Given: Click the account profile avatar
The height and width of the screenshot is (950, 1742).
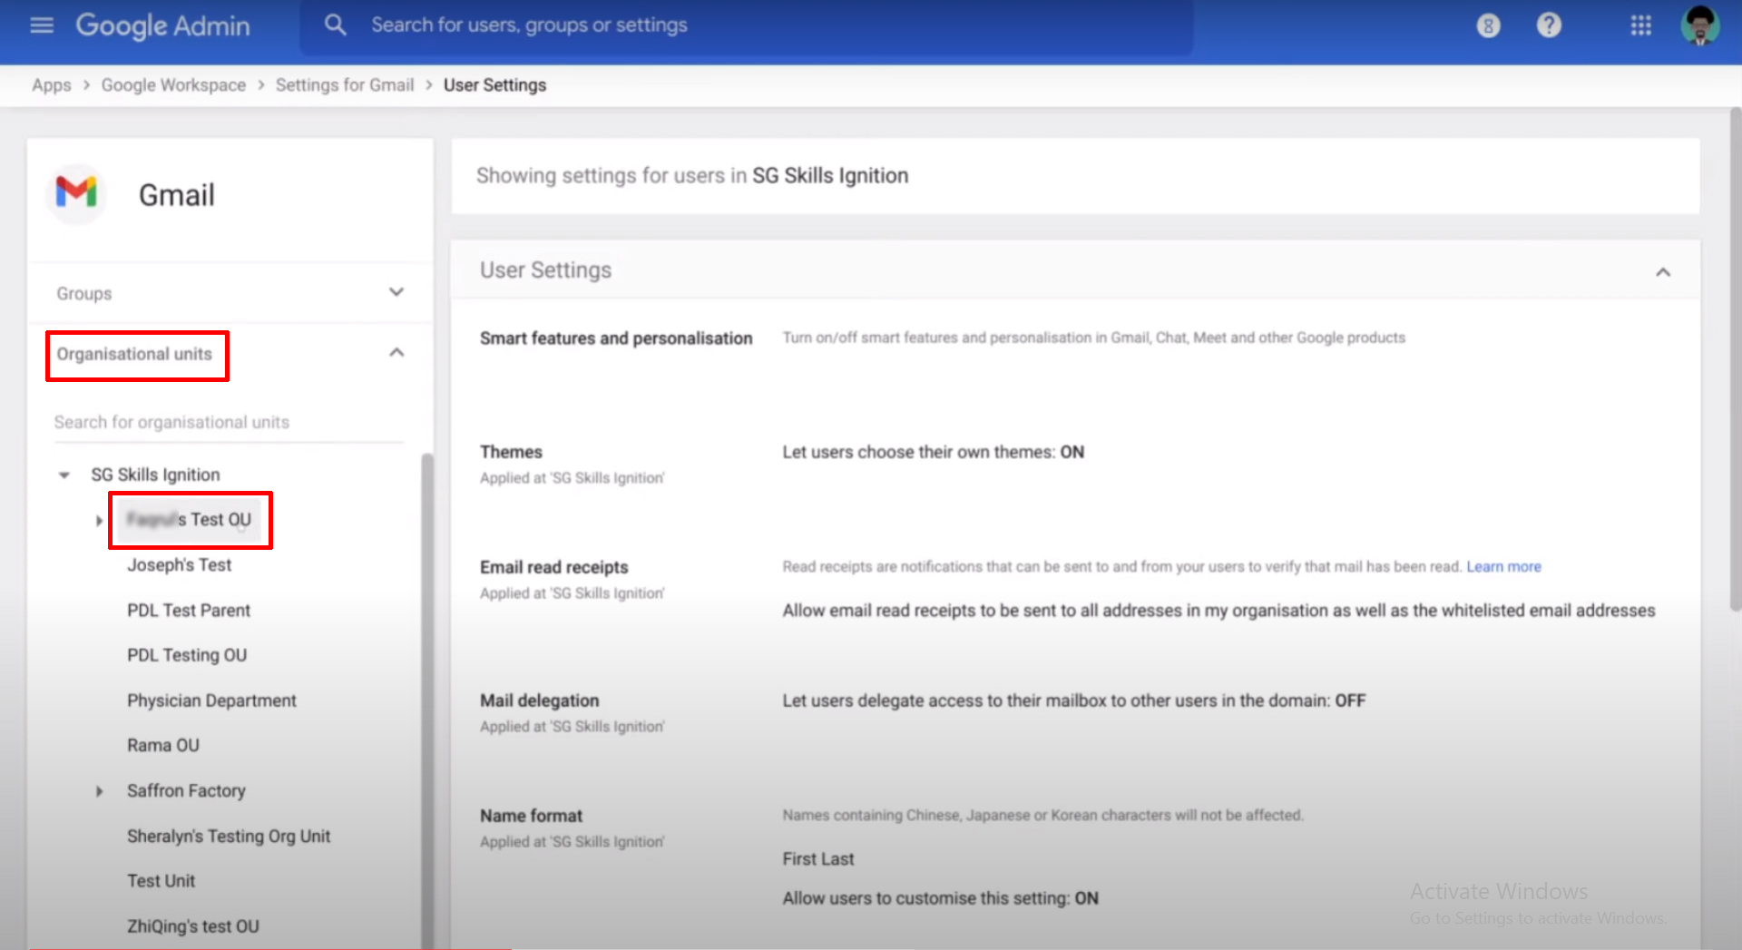Looking at the screenshot, I should (1699, 25).
